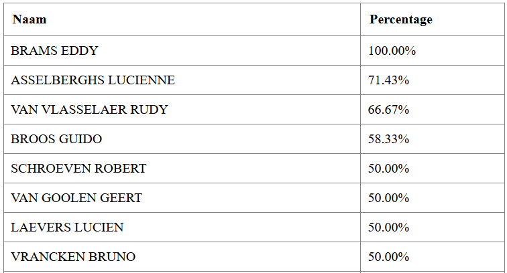507x273 pixels.
Task: Select the VAN GOOLEN GEERT cell
Action: pos(182,198)
